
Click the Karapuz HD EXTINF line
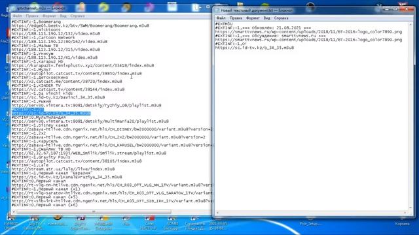(x=37, y=61)
